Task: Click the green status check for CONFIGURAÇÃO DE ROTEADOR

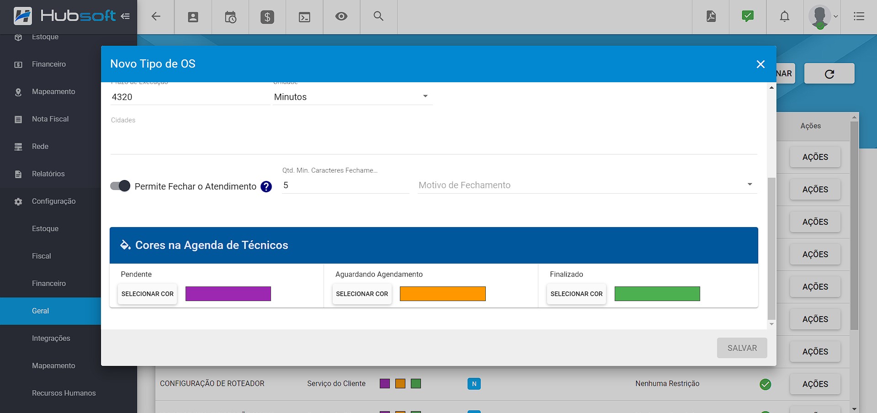Action: 765,384
